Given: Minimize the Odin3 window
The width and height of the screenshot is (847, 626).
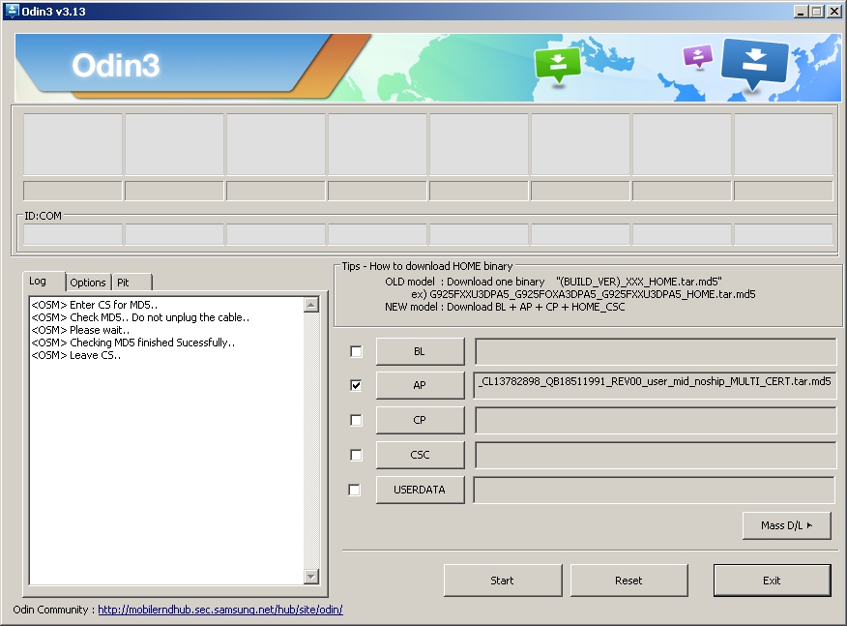Looking at the screenshot, I should click(x=802, y=12).
